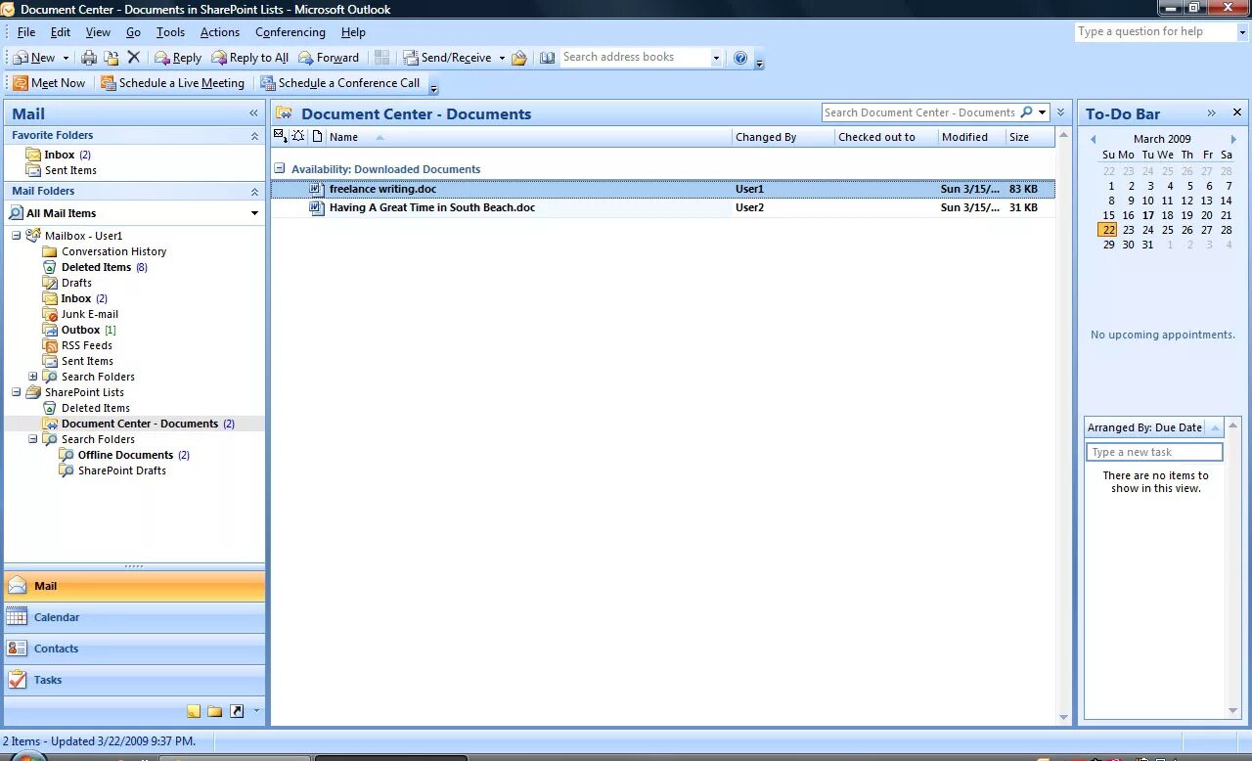This screenshot has height=761, width=1252.
Task: Click the Outbox folder icon
Action: (50, 330)
